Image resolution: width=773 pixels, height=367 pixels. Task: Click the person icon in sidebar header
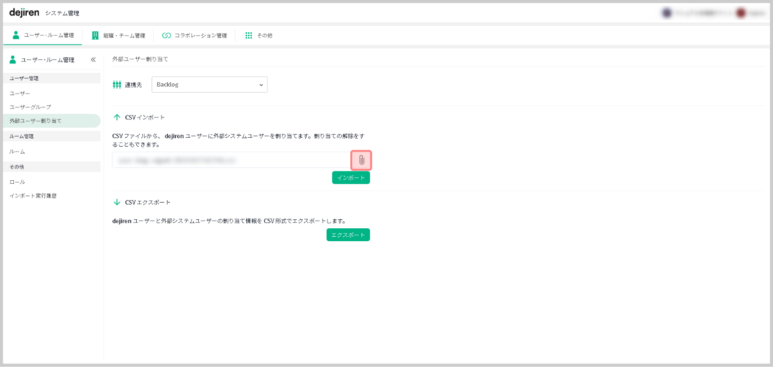(x=13, y=59)
